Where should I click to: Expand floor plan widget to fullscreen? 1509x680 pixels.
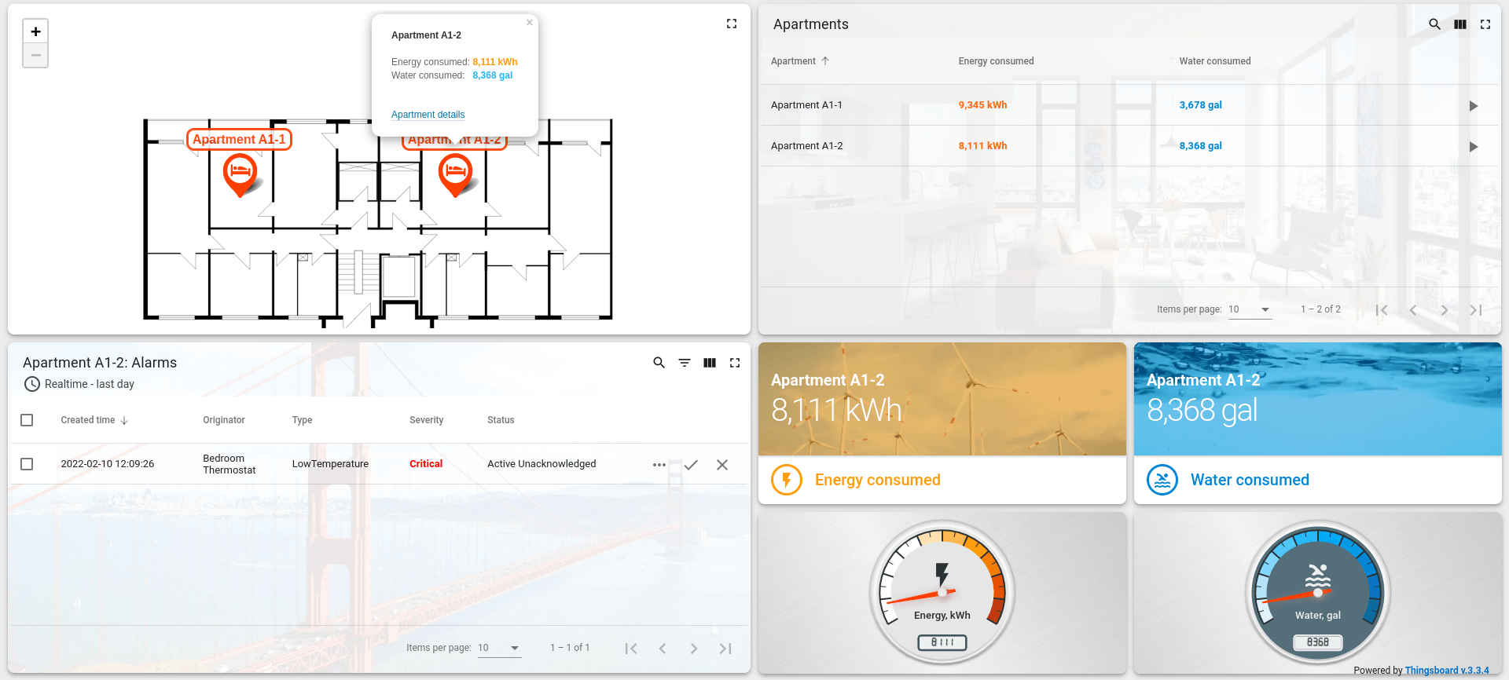click(x=732, y=24)
